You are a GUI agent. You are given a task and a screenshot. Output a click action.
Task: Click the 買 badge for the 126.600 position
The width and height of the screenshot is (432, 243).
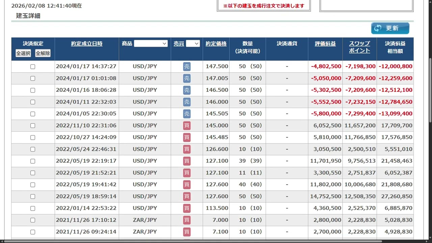click(187, 149)
